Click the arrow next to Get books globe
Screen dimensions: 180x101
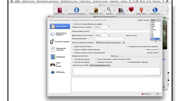pyautogui.click(x=162, y=11)
